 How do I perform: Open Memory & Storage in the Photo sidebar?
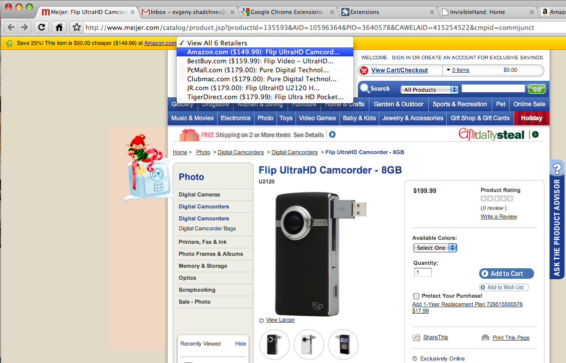pyautogui.click(x=203, y=266)
